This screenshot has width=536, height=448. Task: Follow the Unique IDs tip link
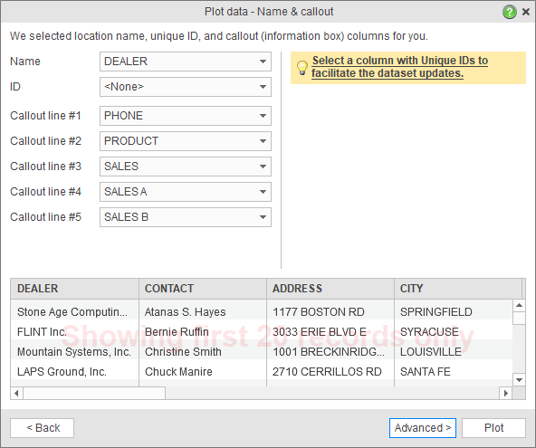pos(399,67)
